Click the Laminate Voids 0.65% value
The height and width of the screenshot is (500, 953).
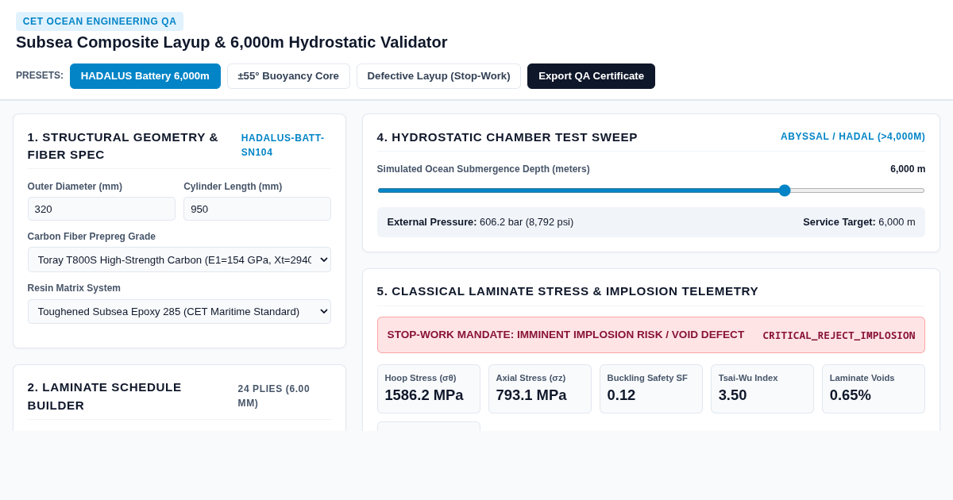(851, 395)
